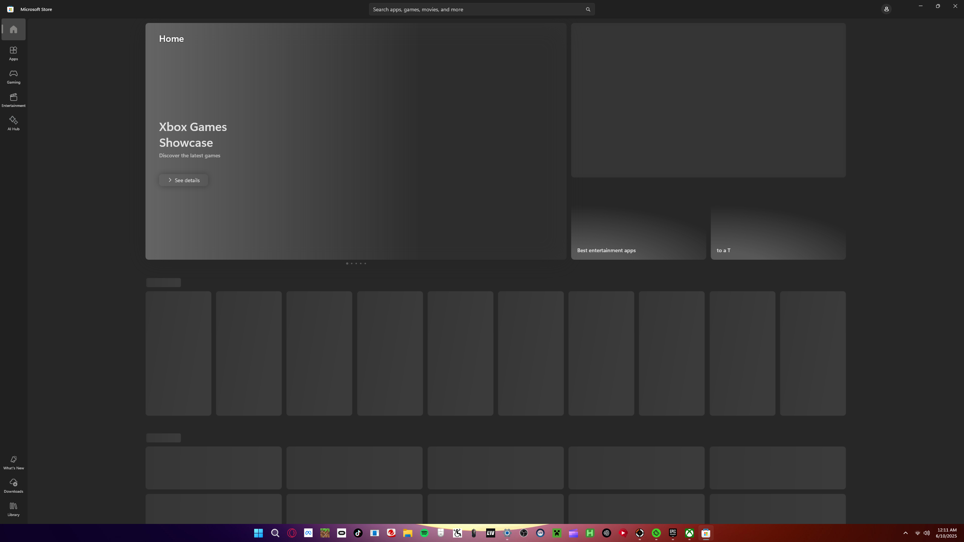The image size is (964, 542).
Task: Click See details for Xbox Games Showcase
Action: point(183,180)
